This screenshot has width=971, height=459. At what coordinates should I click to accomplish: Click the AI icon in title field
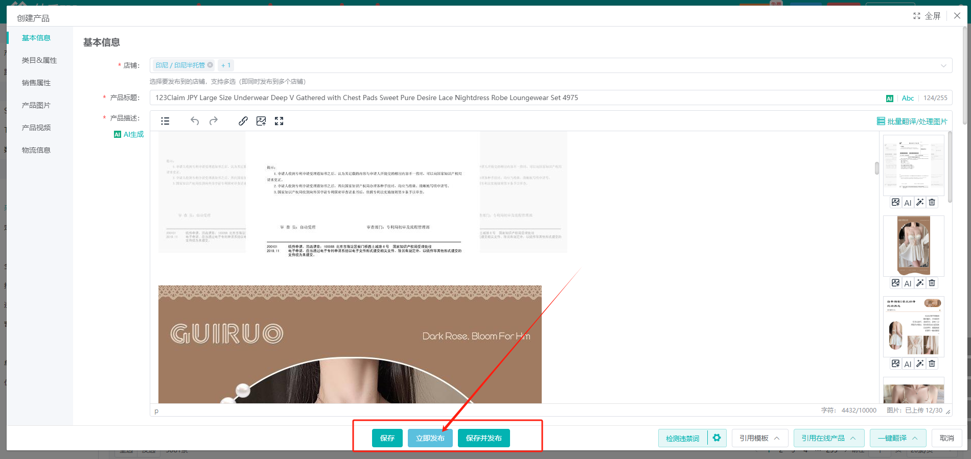[x=890, y=98]
